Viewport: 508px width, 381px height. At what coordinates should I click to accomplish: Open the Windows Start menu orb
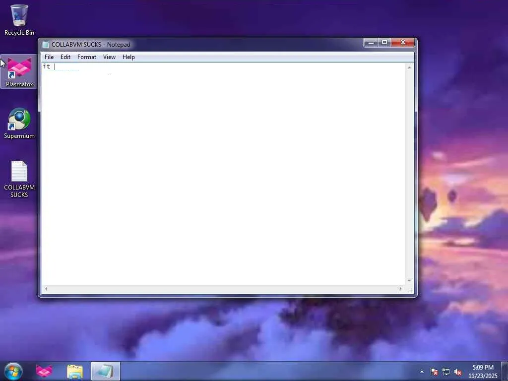(x=13, y=371)
